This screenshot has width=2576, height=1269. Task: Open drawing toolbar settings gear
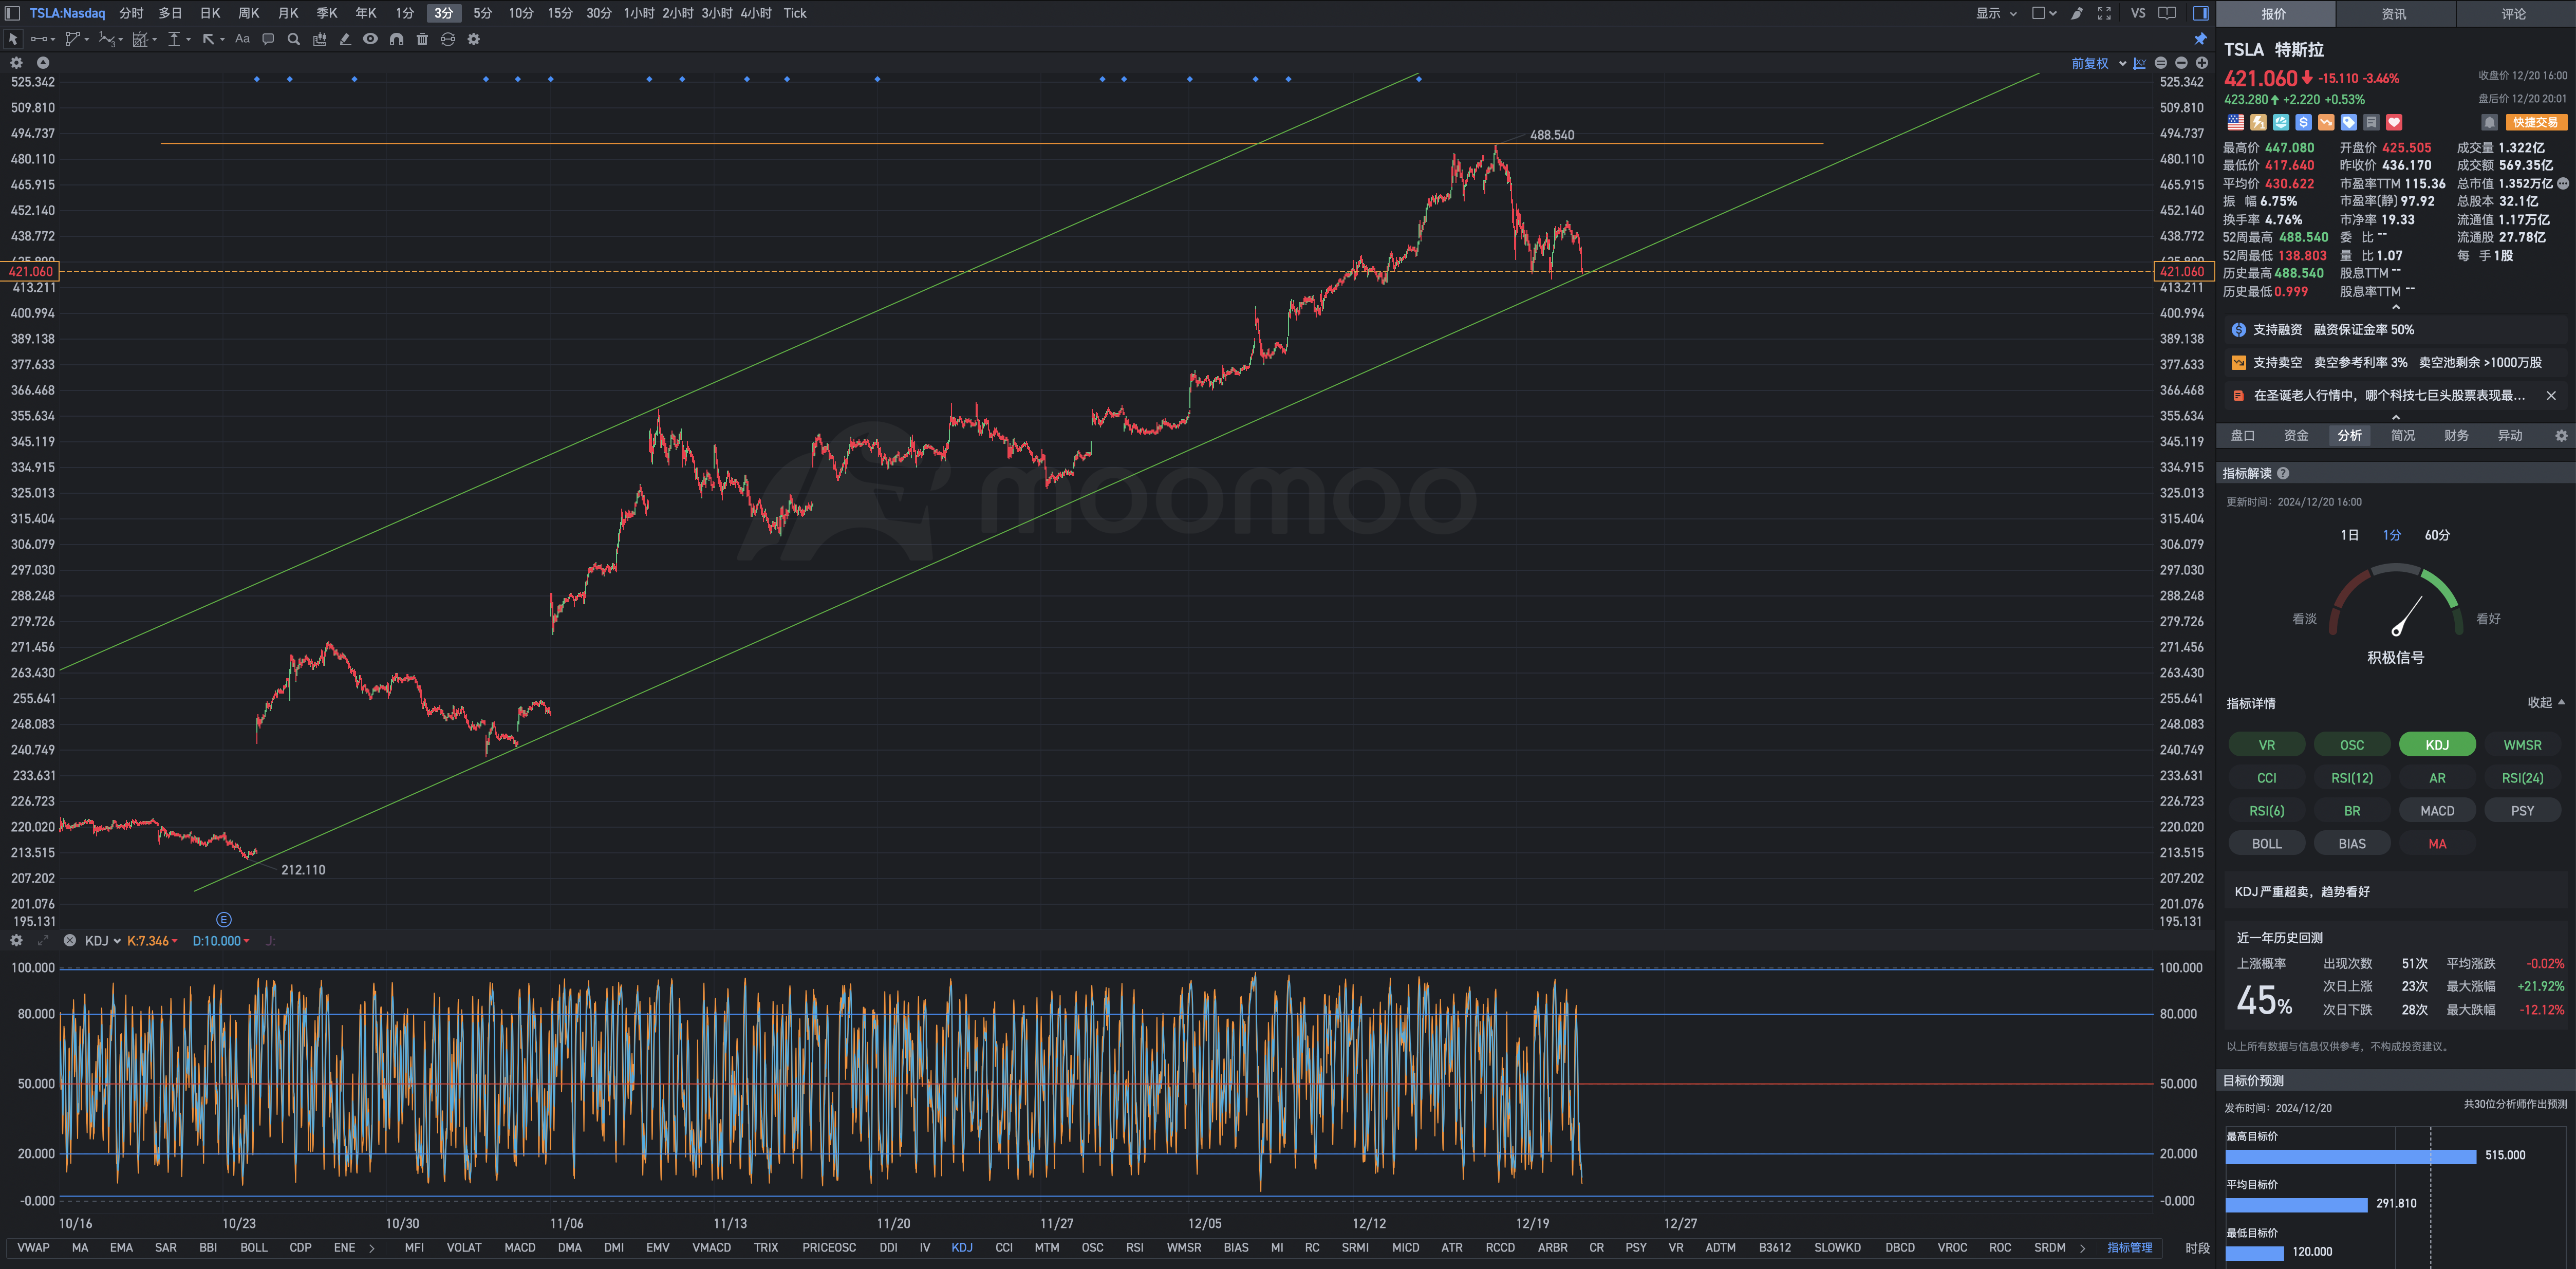pos(474,39)
